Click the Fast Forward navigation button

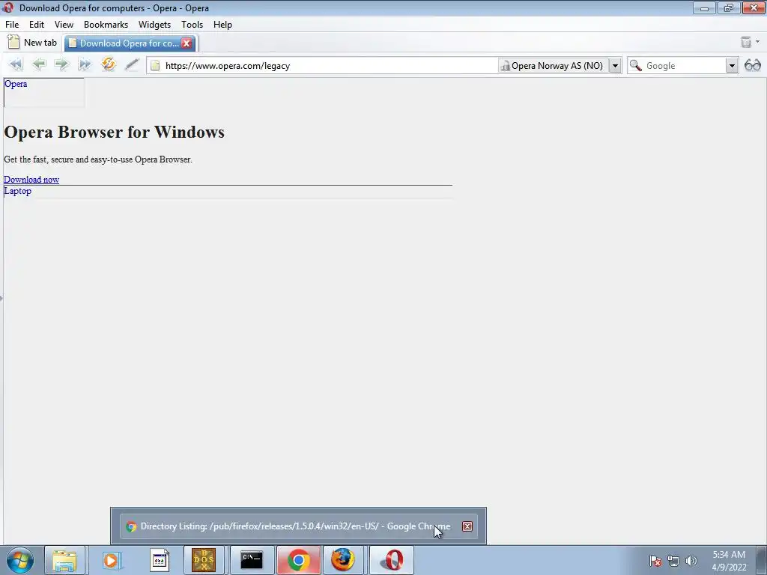click(84, 64)
